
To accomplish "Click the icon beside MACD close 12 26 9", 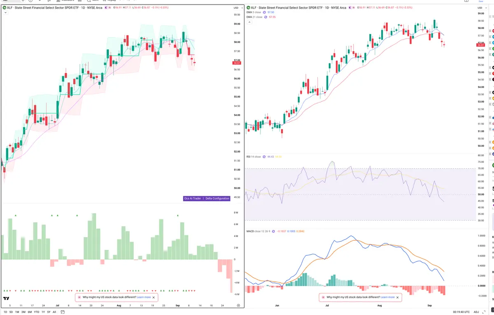I will (x=273, y=231).
